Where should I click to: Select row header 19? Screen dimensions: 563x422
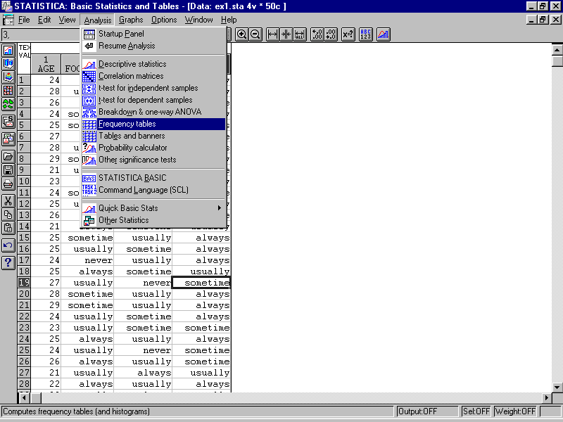24,283
